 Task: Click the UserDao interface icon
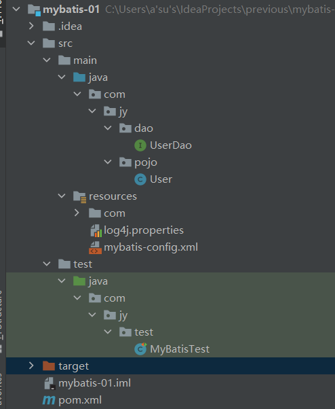(x=140, y=145)
